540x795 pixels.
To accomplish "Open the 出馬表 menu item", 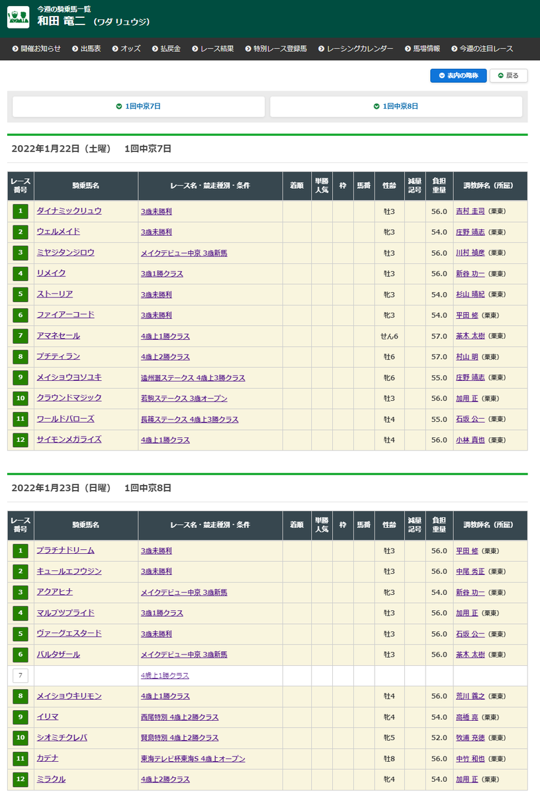I will (86, 49).
